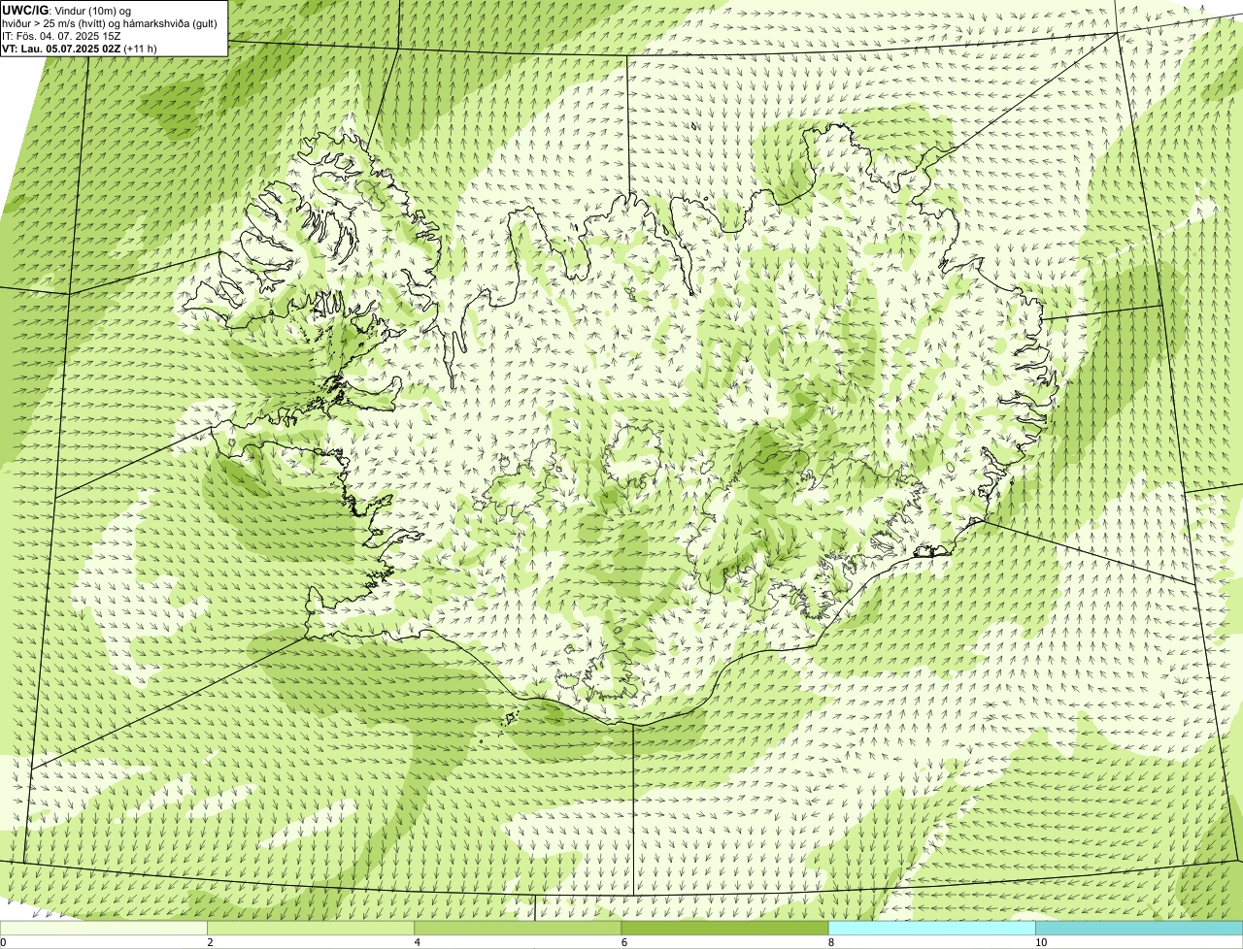Click the above 10 m/s teal swatch
This screenshot has height=949, width=1243.
tap(1139, 929)
